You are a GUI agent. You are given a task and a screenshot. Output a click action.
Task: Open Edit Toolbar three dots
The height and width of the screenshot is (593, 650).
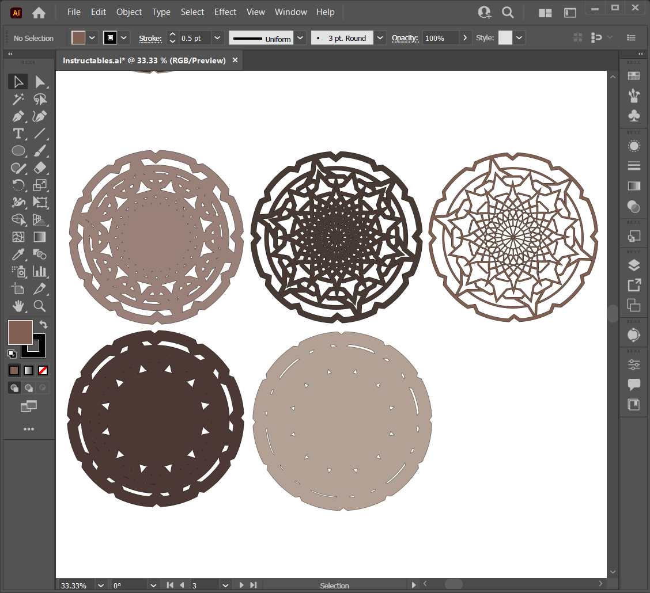click(x=29, y=428)
